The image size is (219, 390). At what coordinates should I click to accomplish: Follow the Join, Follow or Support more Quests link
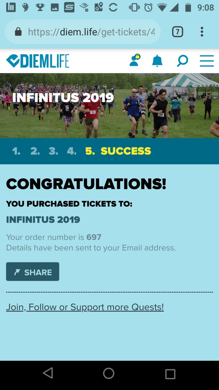[85, 307]
